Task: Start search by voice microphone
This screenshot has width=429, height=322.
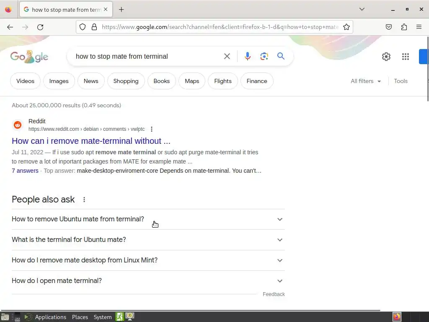Action: point(247,57)
